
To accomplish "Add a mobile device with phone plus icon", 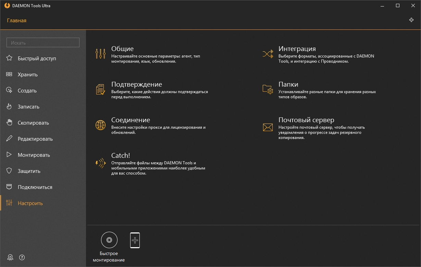I will pyautogui.click(x=135, y=240).
